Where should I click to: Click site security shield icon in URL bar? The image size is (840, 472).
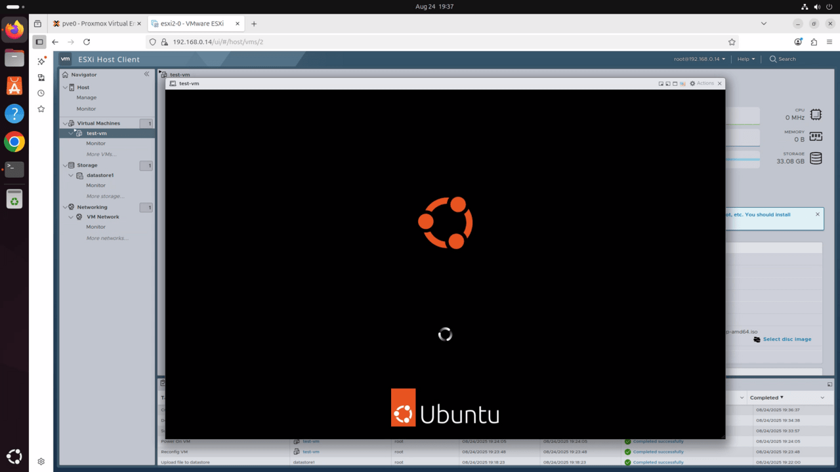coord(153,42)
